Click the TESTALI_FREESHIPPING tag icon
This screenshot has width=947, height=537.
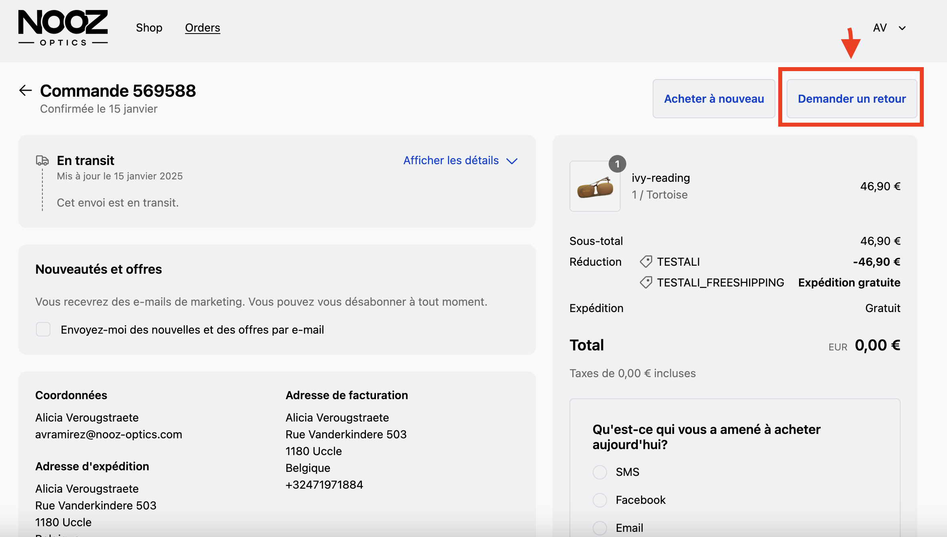[645, 282]
